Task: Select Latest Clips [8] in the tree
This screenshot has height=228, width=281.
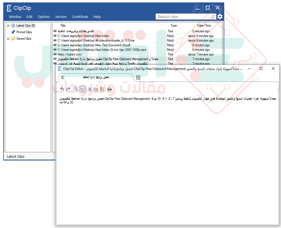Action: (x=26, y=26)
